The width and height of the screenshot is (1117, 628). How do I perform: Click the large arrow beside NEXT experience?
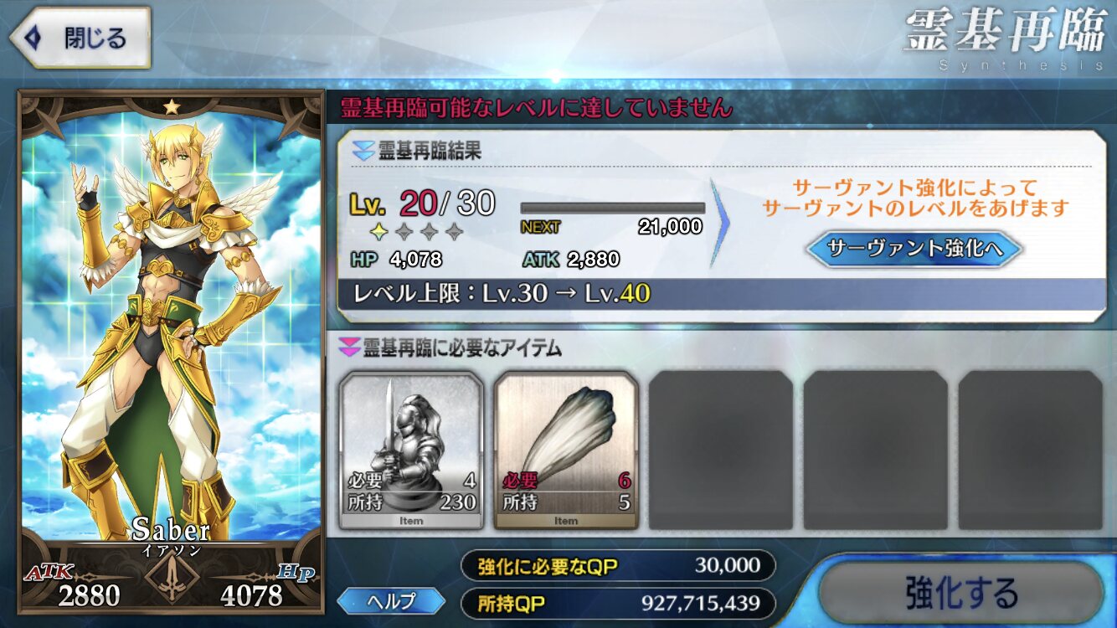[x=720, y=225]
